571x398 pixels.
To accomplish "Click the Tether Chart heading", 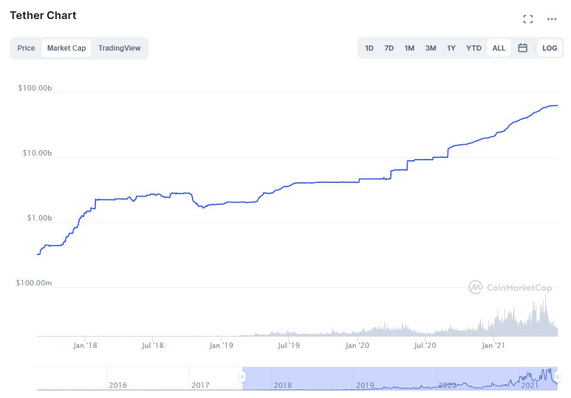I will pyautogui.click(x=43, y=15).
